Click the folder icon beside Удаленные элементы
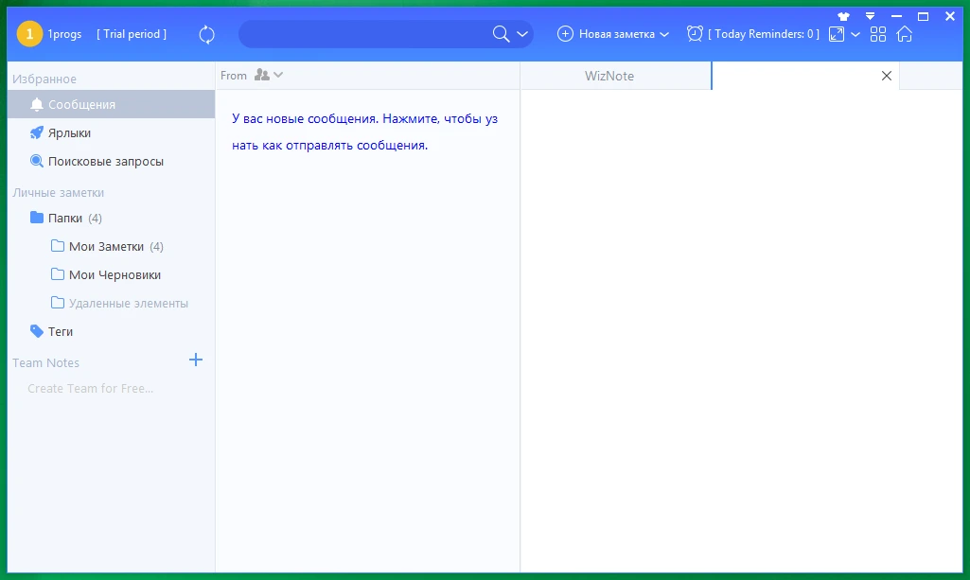Screen dimensions: 970x580 [58, 303]
